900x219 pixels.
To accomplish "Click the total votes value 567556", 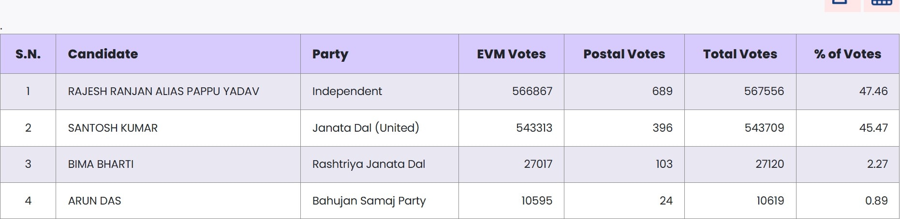I will (x=764, y=91).
